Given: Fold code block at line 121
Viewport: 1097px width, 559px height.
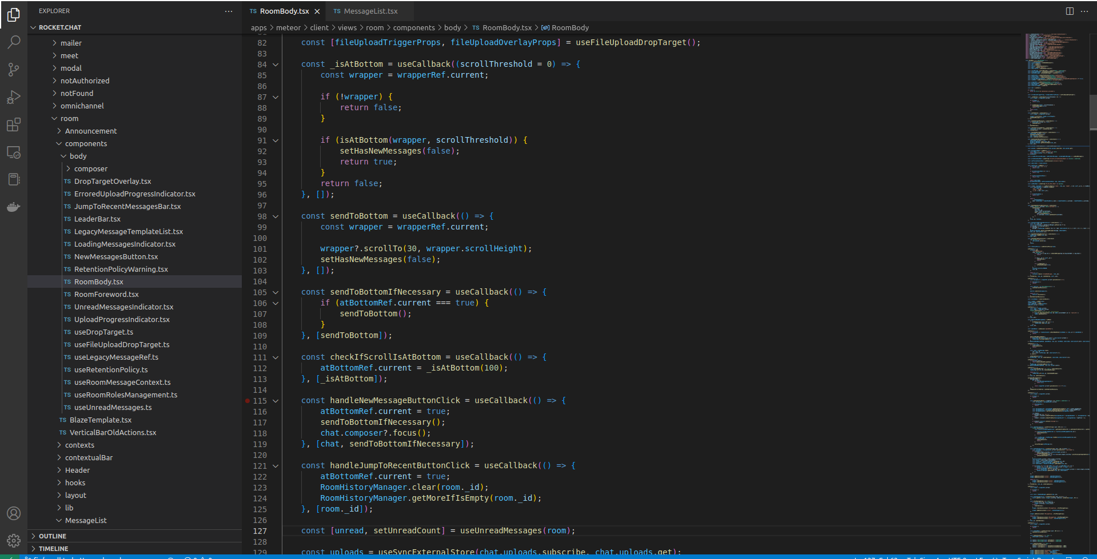Looking at the screenshot, I should click(276, 466).
